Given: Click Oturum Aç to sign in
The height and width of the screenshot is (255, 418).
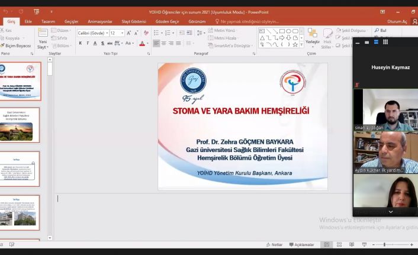Looking at the screenshot, I should click(x=396, y=21).
